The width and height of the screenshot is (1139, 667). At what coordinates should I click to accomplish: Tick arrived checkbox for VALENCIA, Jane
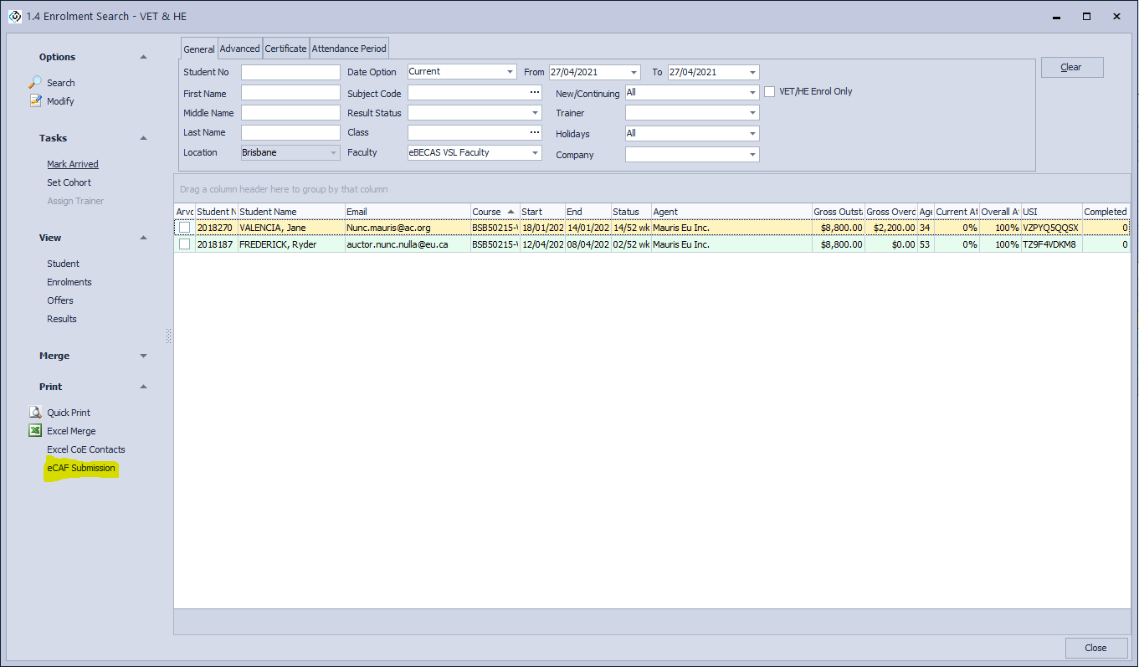[x=184, y=228]
